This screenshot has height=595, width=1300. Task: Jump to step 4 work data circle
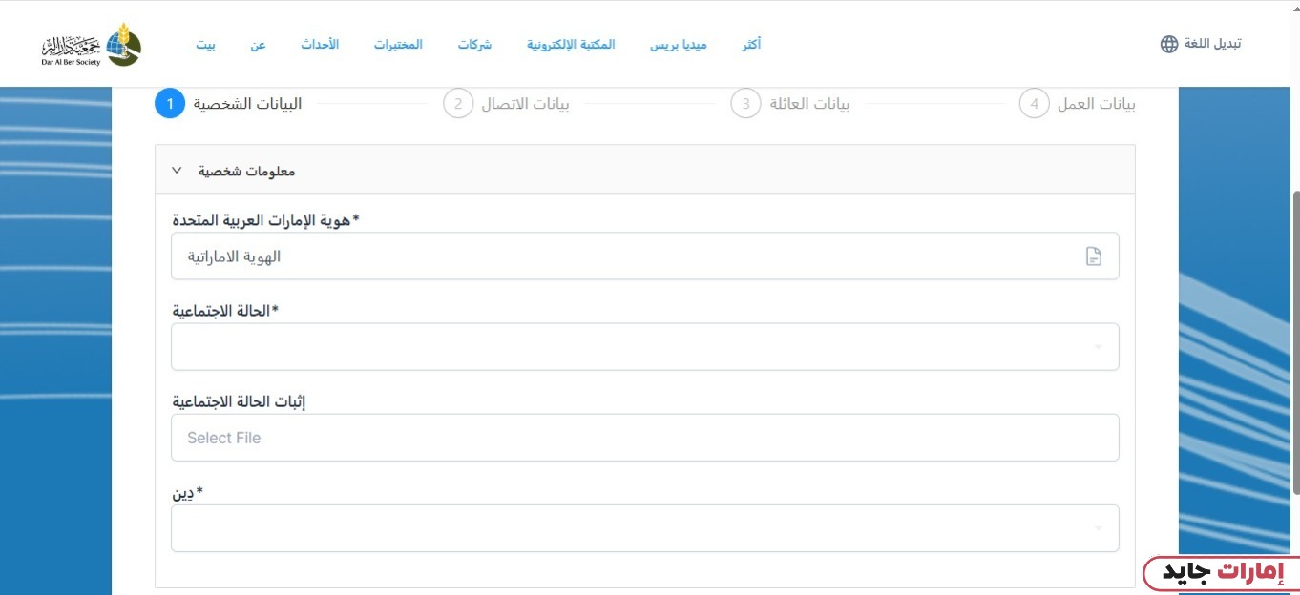point(1034,103)
